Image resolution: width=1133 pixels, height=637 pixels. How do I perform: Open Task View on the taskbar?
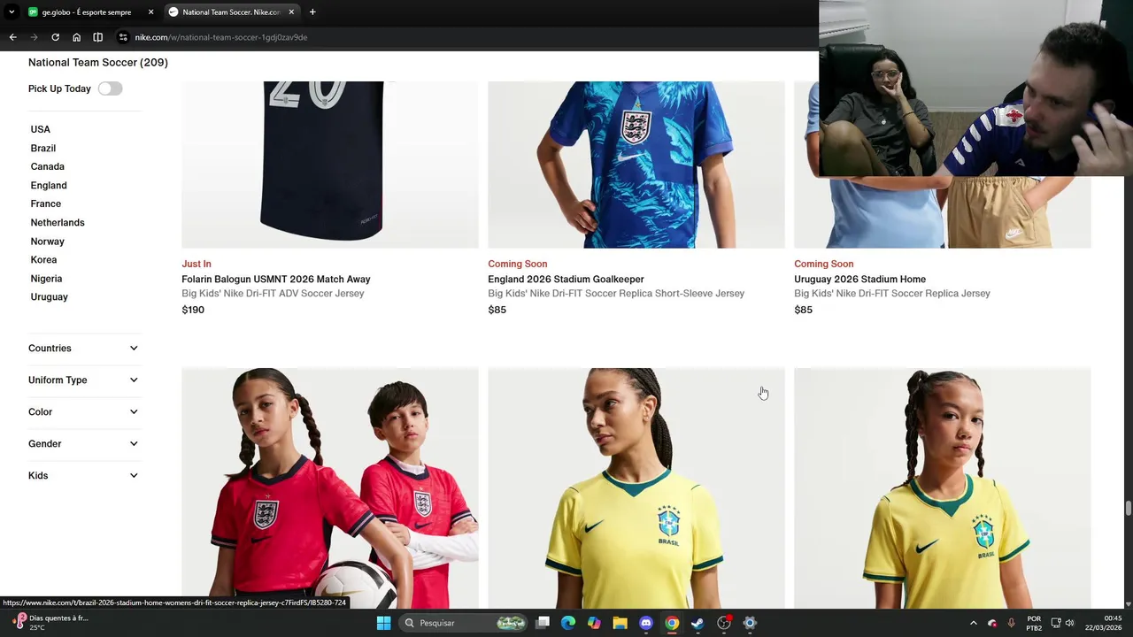pyautogui.click(x=543, y=623)
